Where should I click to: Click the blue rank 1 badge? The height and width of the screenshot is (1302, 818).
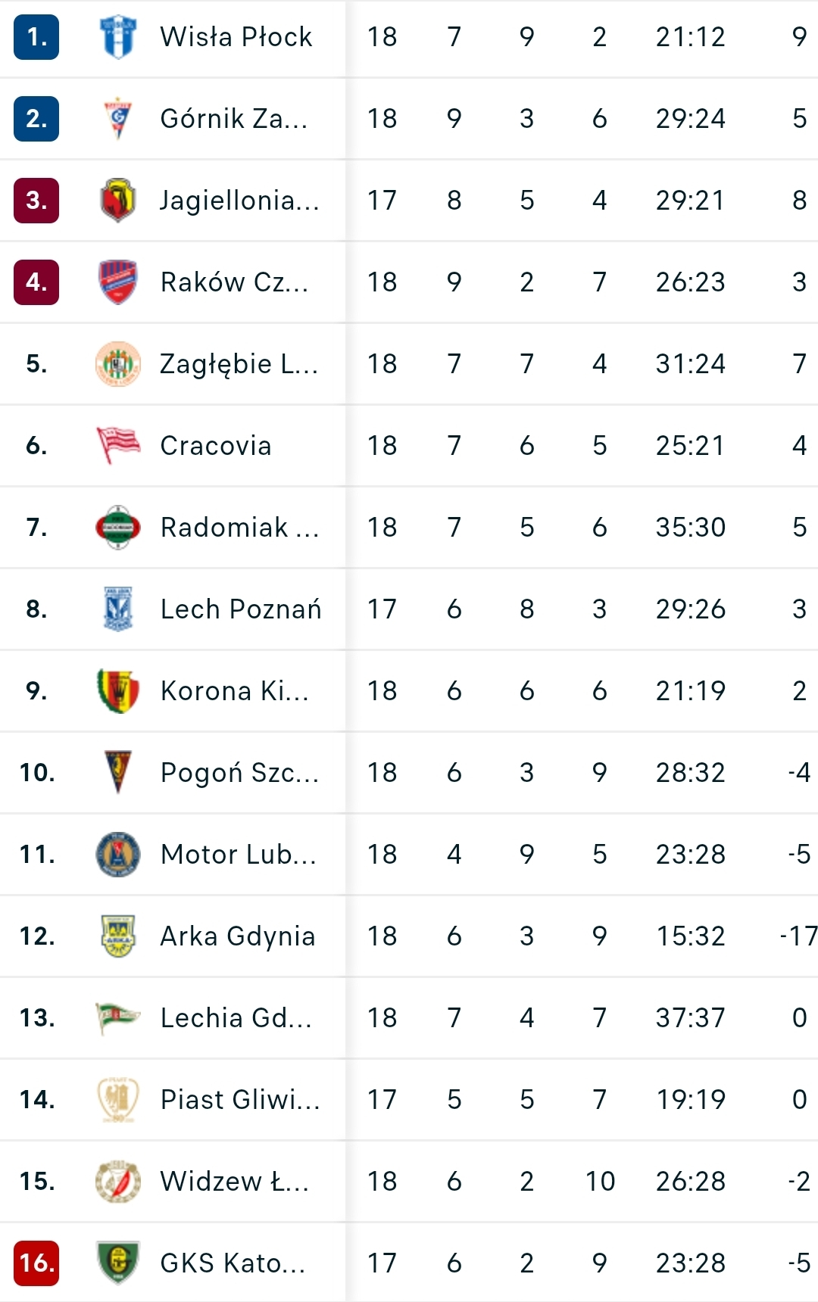click(x=36, y=36)
